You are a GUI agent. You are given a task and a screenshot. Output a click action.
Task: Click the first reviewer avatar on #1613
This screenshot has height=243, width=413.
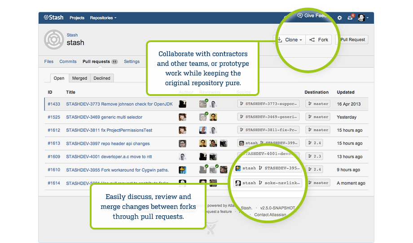tap(203, 143)
